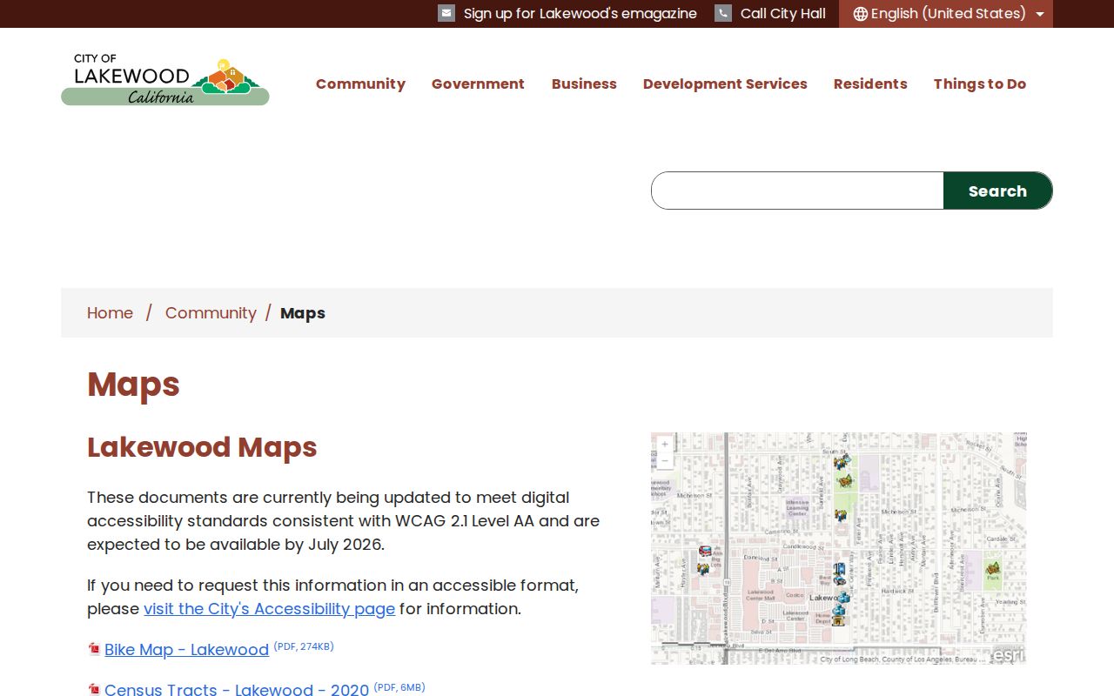The height and width of the screenshot is (696, 1114).
Task: Expand the English (United States) language dropdown
Action: tap(946, 14)
